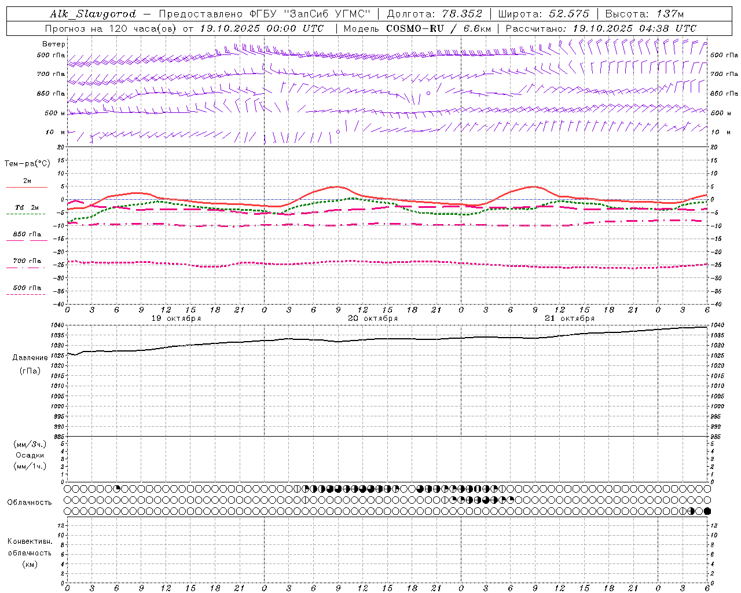Click the fully filled black cloud-cover circle
The width and height of the screenshot is (741, 593).
(x=707, y=511)
